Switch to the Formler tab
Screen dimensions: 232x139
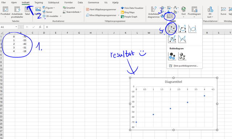pos(69,3)
